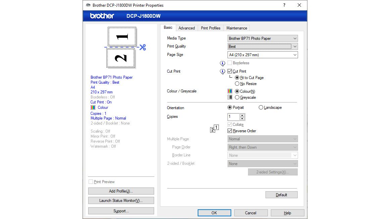The image size is (390, 219).
Task: Open the Multiple Page dropdown
Action: [x=263, y=139]
